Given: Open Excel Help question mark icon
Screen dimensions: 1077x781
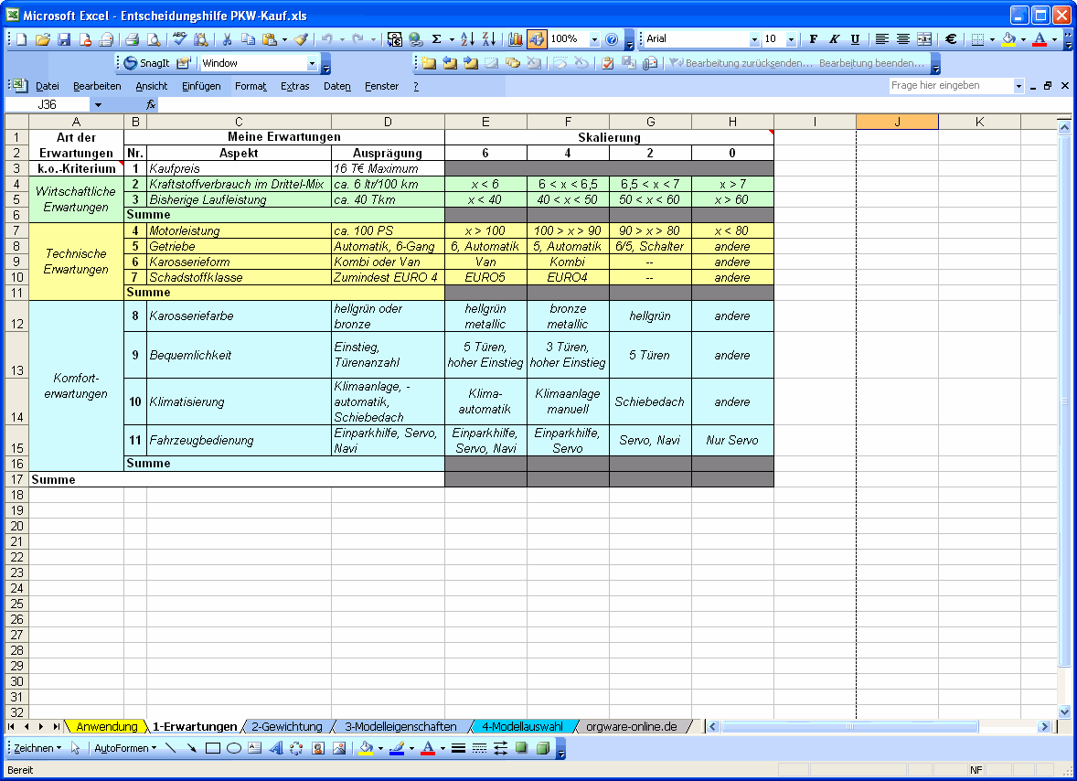Looking at the screenshot, I should pyautogui.click(x=612, y=39).
